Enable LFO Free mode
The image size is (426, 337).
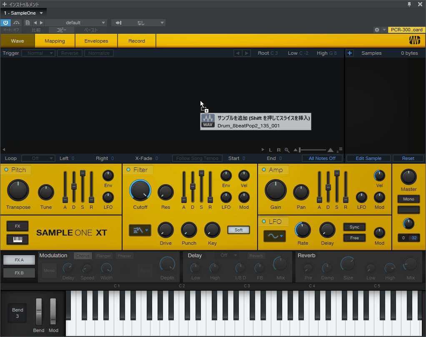354,238
